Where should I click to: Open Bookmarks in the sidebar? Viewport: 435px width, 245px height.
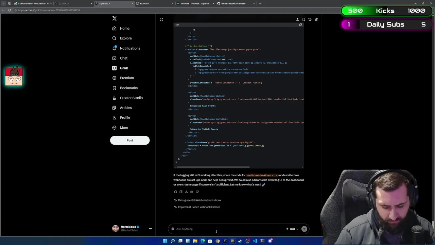click(x=125, y=88)
